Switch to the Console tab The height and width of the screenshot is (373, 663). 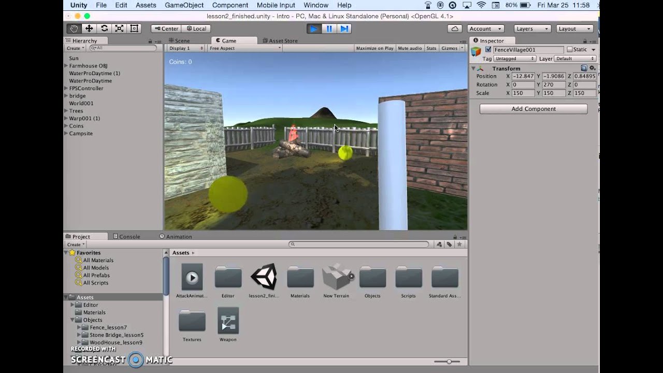point(126,236)
